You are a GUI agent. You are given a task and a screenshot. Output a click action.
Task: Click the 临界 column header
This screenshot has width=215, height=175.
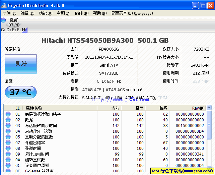coord(157,108)
